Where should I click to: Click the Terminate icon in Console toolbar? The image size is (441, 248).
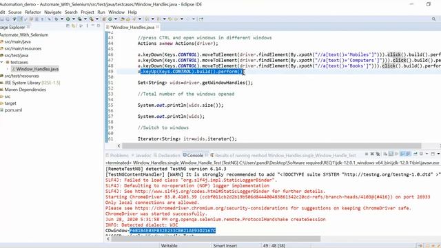[x=367, y=154]
